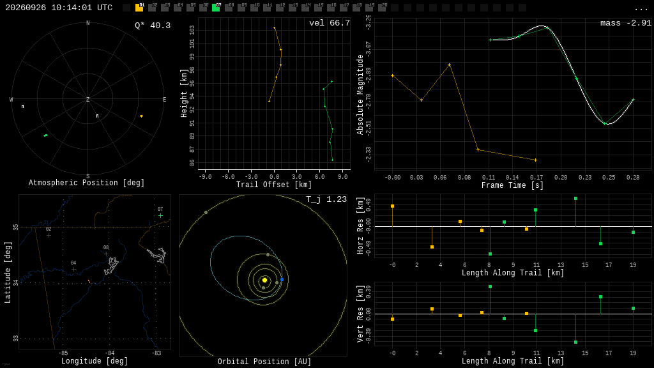This screenshot has width=654, height=368.
Task: Click the station 07 green cross on map
Action: [160, 216]
